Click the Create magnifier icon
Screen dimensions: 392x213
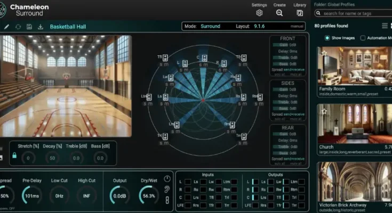click(279, 13)
